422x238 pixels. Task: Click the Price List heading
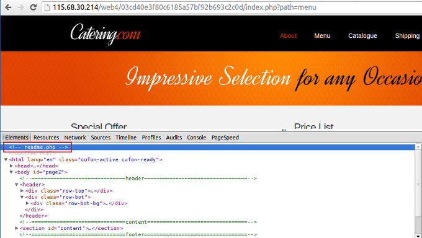(313, 126)
